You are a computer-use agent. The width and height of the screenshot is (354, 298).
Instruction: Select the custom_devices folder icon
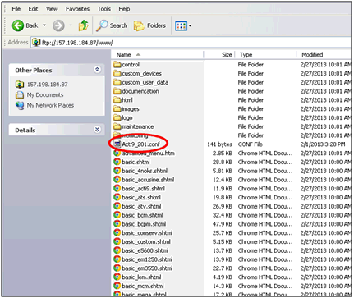(x=117, y=73)
